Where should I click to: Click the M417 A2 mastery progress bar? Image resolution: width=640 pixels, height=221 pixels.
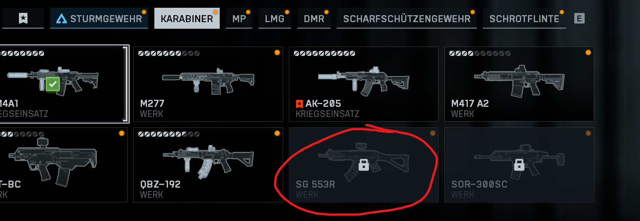[x=480, y=53]
